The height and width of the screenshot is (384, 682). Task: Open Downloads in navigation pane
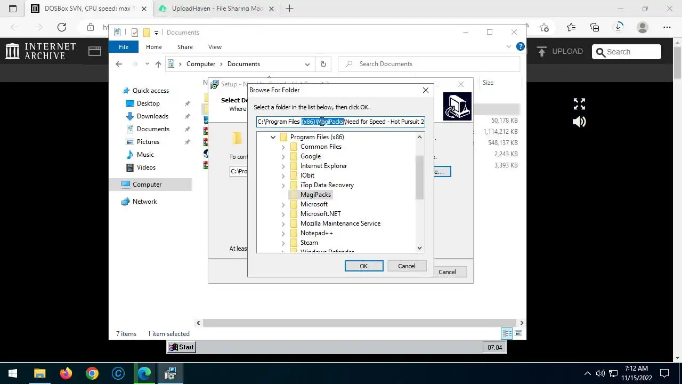click(152, 116)
